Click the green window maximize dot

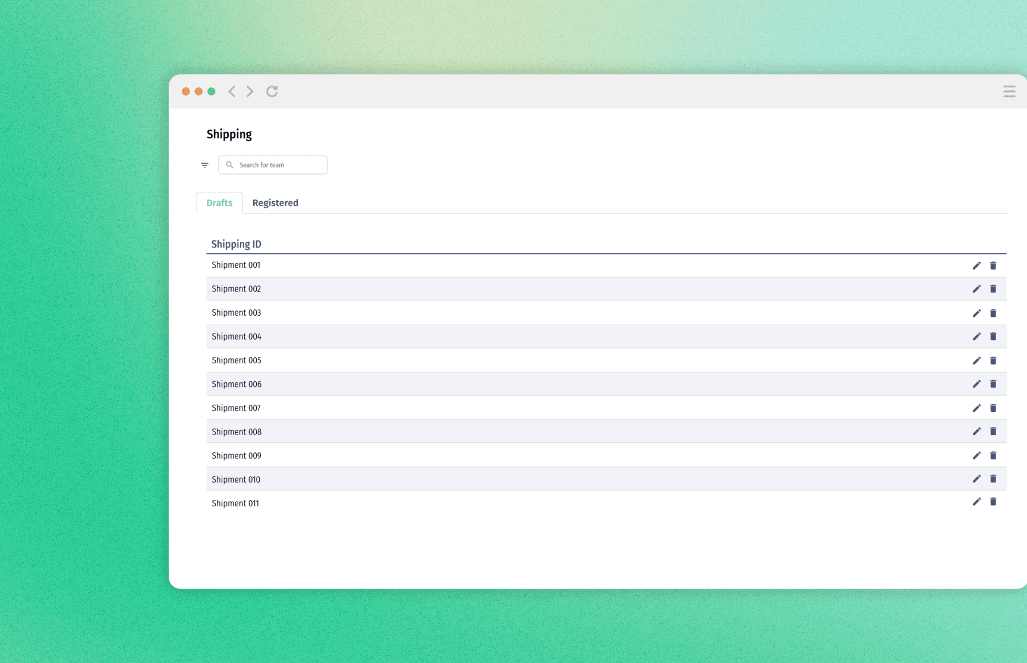(212, 91)
